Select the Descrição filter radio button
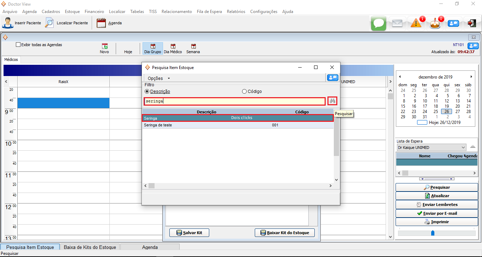Viewport: 482px width, 257px height. click(147, 92)
